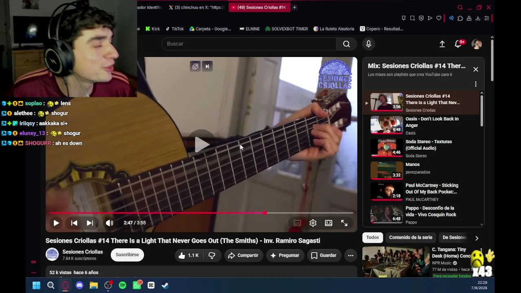521x293 pixels.
Task: Mute the video volume speaker icon
Action: pyautogui.click(x=109, y=223)
